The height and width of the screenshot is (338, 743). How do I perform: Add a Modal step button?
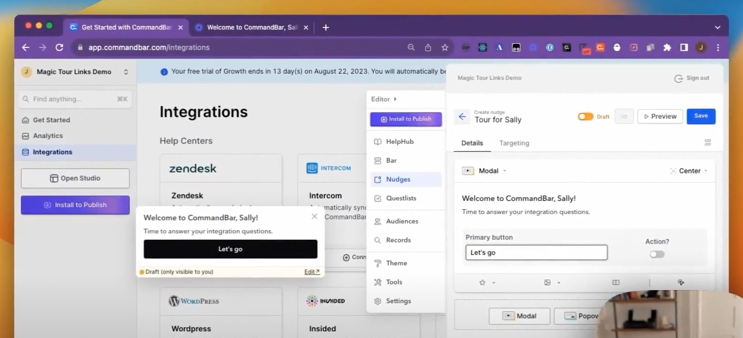519,316
